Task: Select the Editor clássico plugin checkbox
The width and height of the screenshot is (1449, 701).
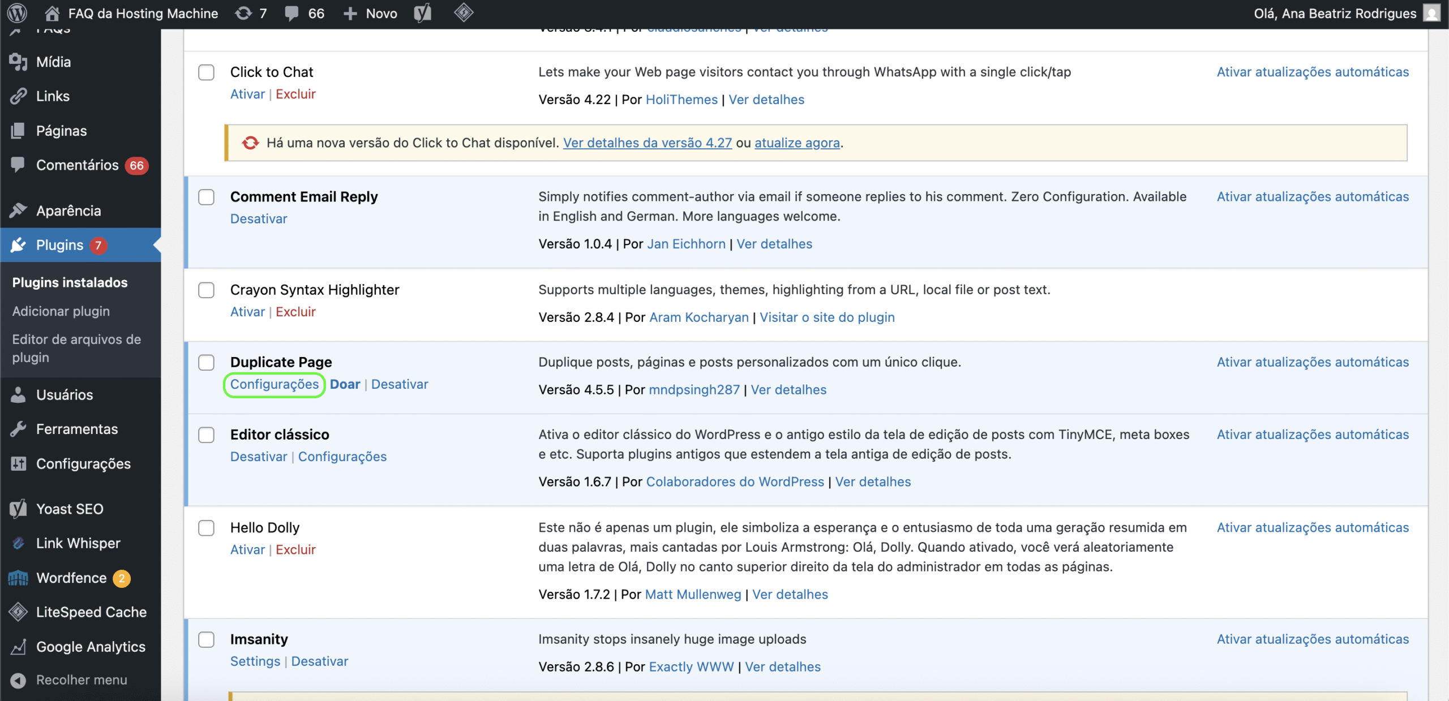Action: point(207,435)
